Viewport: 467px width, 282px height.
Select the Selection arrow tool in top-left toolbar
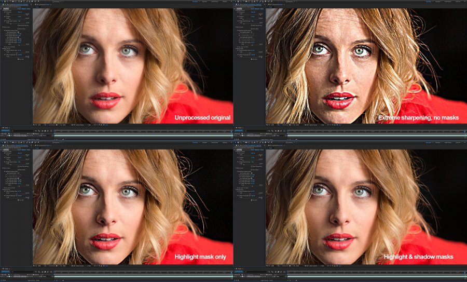(3, 2)
